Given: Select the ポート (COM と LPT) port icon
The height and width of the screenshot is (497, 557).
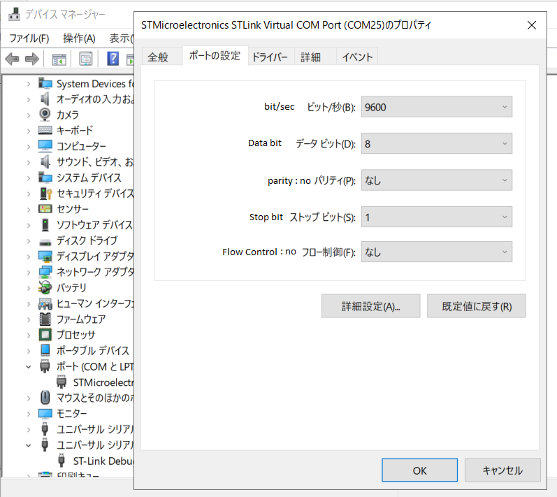Looking at the screenshot, I should coord(45,366).
